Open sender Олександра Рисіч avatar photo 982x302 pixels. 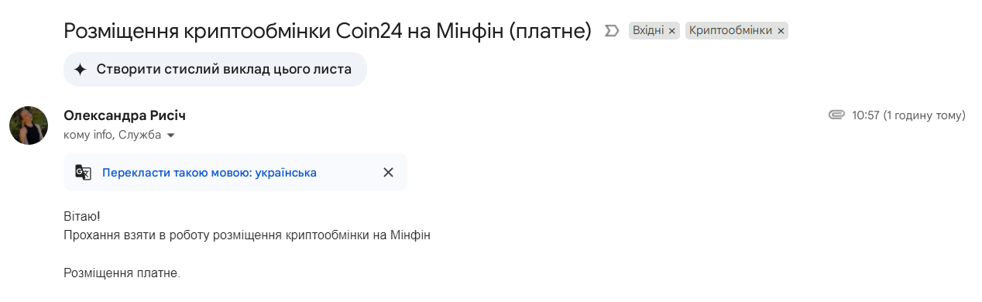click(29, 125)
